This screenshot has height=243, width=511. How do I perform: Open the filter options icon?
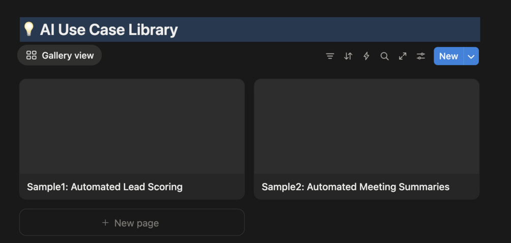tap(330, 56)
